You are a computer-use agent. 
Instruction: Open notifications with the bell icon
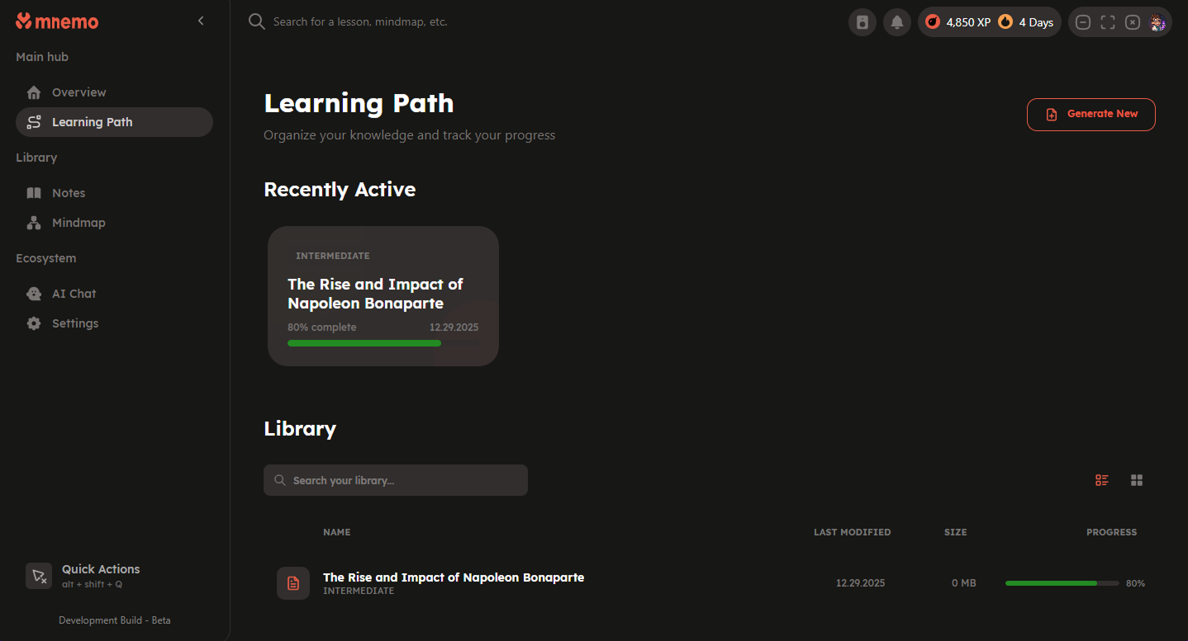coord(897,22)
